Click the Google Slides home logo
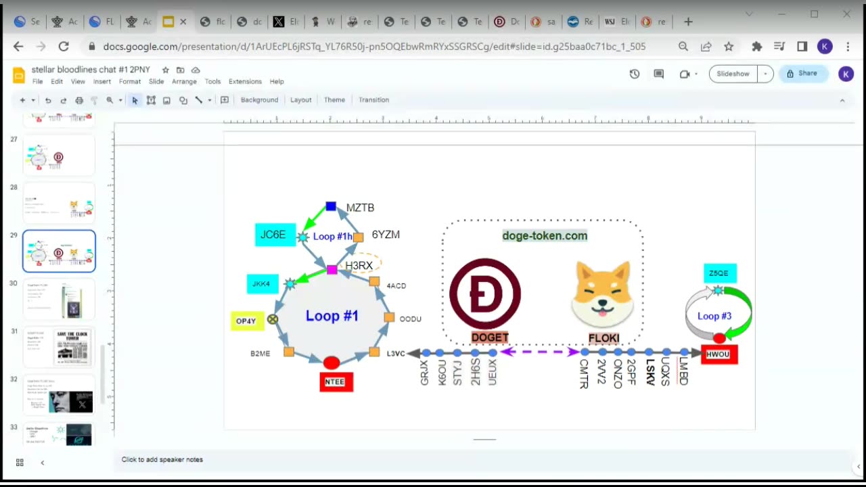866x487 pixels. point(19,74)
